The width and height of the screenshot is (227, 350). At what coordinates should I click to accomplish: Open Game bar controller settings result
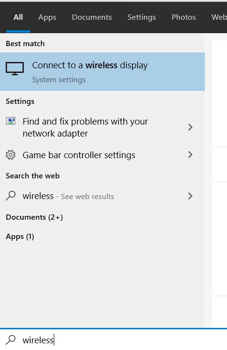102,155
